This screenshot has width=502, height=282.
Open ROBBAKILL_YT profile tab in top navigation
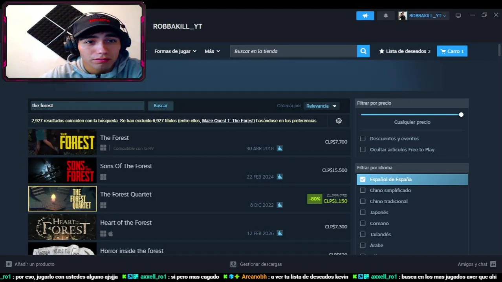(178, 26)
